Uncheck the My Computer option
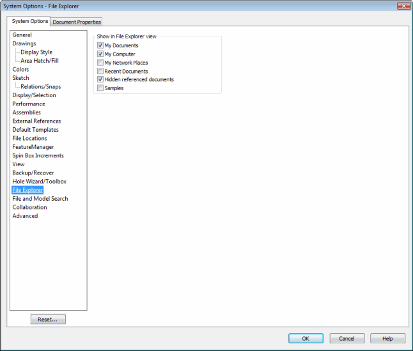Image resolution: width=413 pixels, height=351 pixels. click(100, 54)
